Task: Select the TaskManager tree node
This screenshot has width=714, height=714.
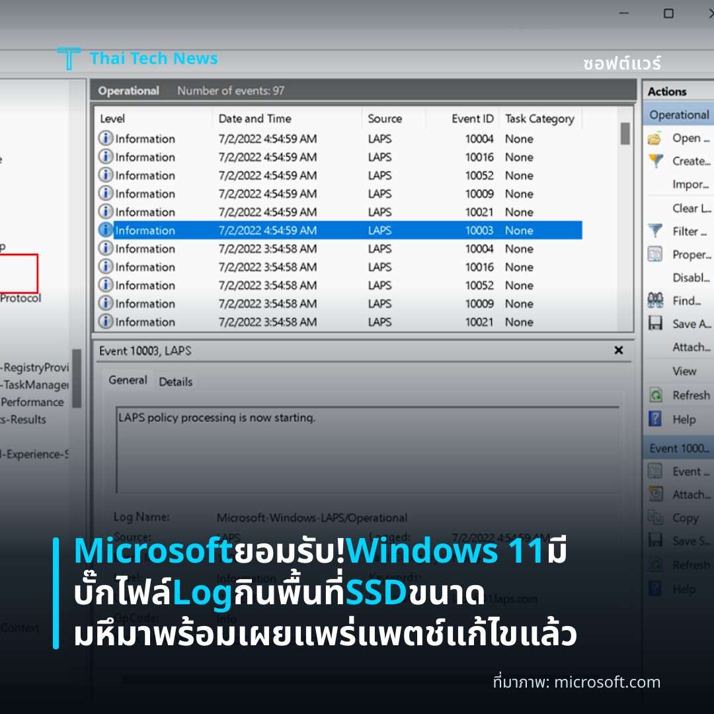Action: pyautogui.click(x=34, y=385)
